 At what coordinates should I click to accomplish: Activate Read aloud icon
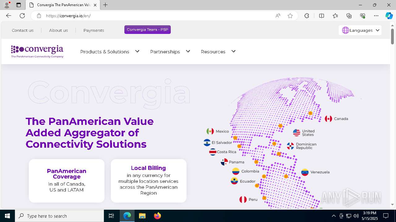click(x=278, y=16)
